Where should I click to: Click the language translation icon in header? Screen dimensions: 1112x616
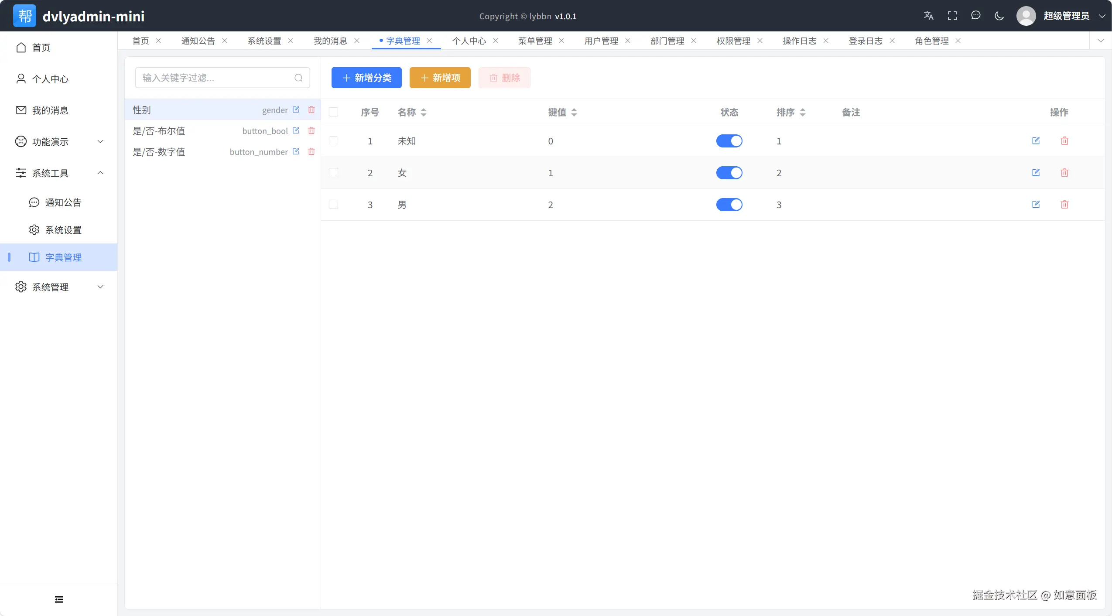[x=928, y=16]
